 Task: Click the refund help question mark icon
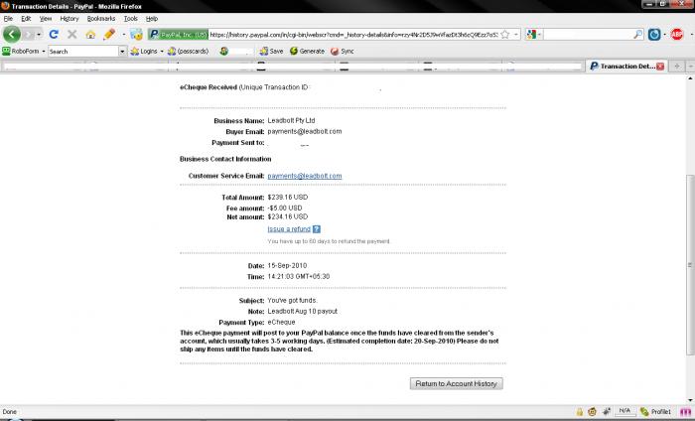[316, 229]
